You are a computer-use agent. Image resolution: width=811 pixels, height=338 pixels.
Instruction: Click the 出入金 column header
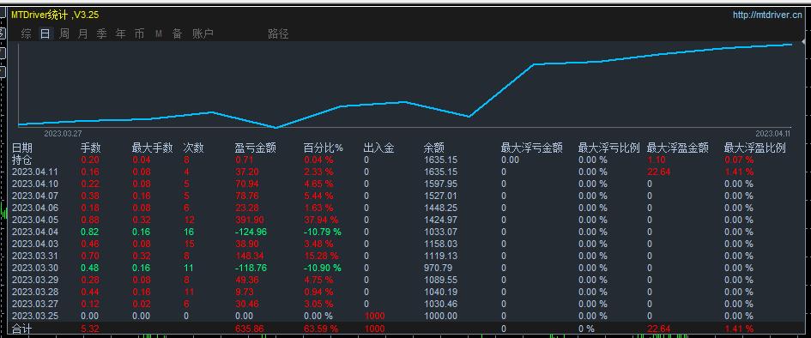[379, 148]
